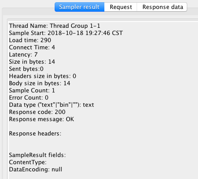Screen dimensions: 198x179
Task: Click the Headers size in bytes line
Action: 43,76
